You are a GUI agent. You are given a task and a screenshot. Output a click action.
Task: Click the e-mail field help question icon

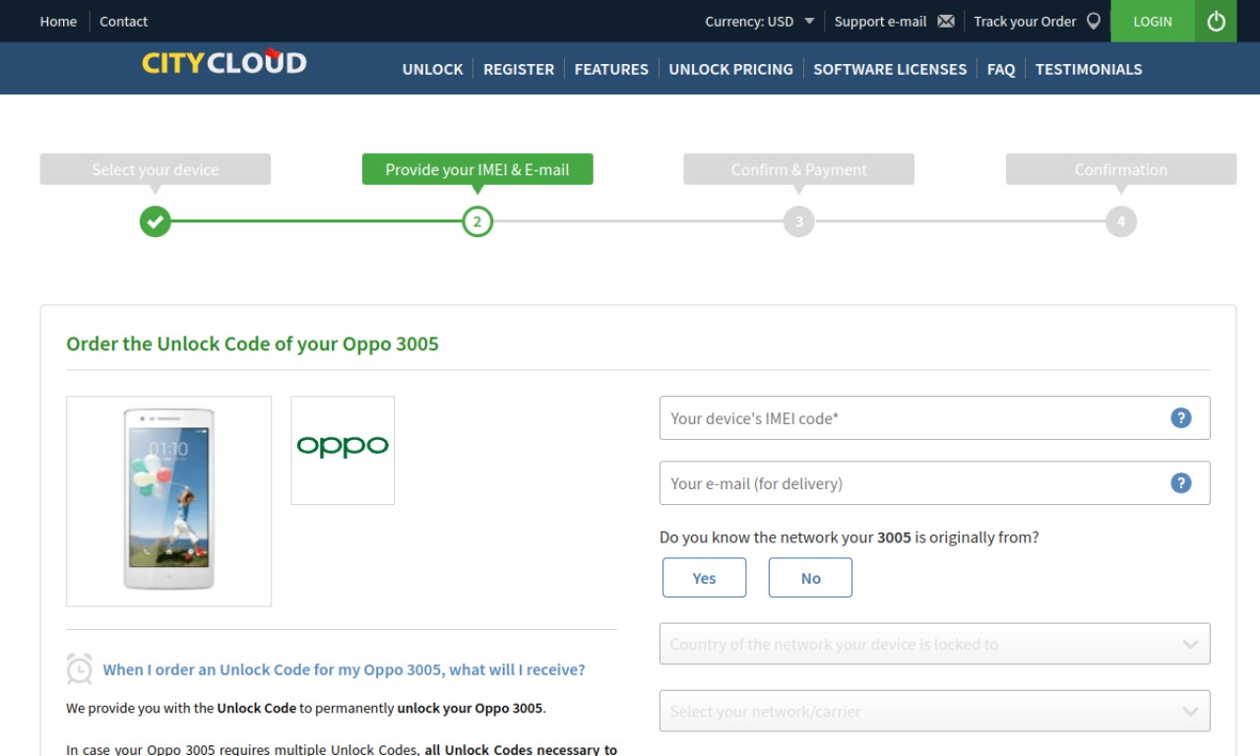click(1181, 483)
